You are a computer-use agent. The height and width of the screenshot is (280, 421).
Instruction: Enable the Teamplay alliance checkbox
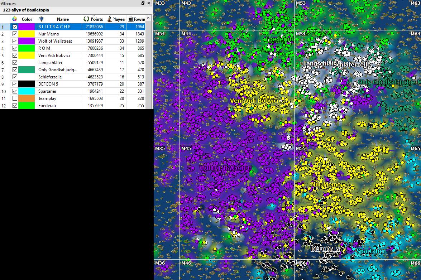(15, 98)
